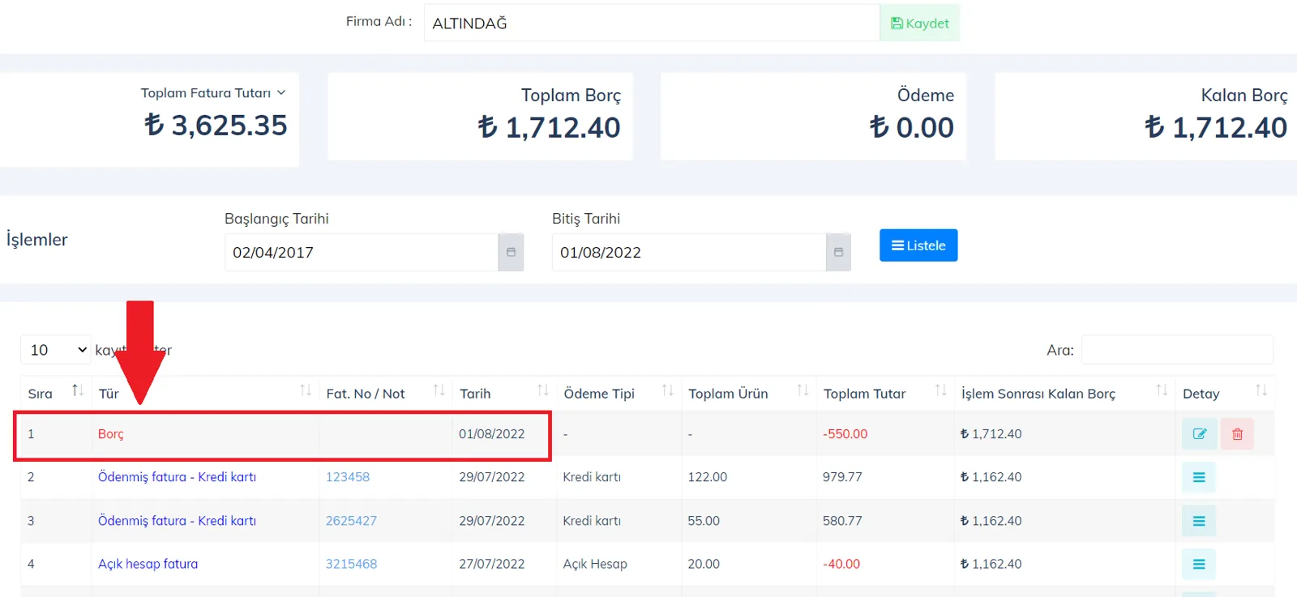The image size is (1297, 597).
Task: Click the Firma Adı field containing ALTINDAĞ
Action: click(x=652, y=23)
